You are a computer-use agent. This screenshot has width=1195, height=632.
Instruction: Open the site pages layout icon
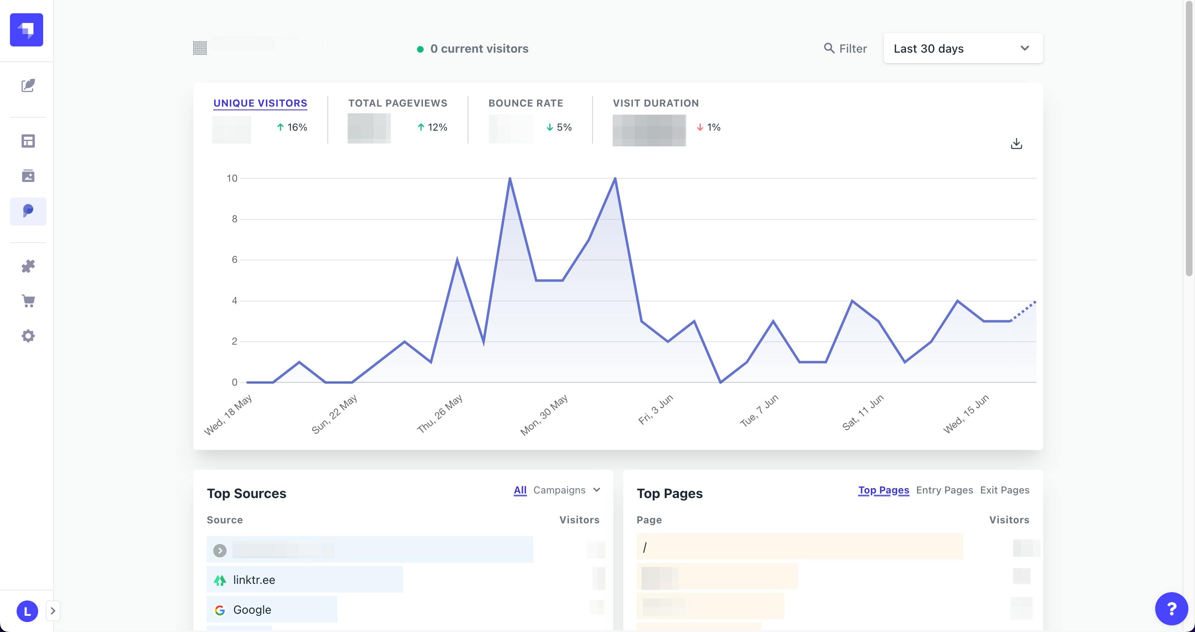[x=28, y=141]
